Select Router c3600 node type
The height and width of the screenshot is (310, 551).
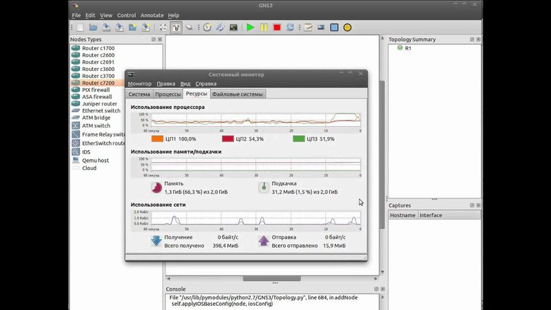point(98,70)
